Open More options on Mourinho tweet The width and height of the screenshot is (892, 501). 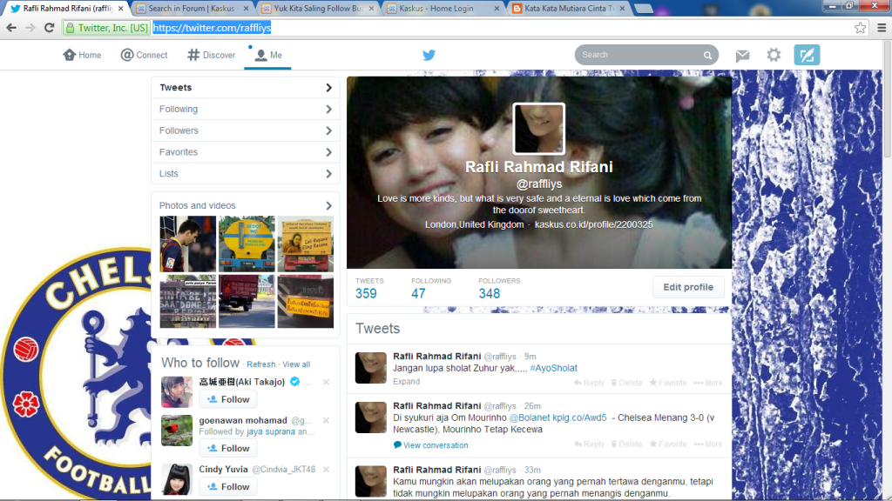(708, 444)
